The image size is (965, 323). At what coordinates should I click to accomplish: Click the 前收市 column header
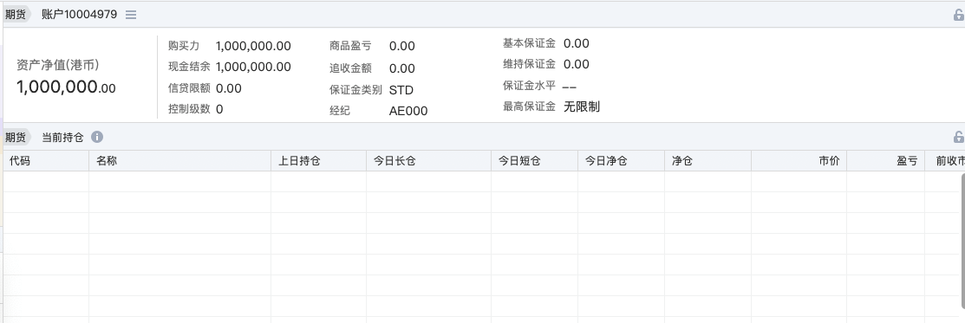(x=945, y=161)
